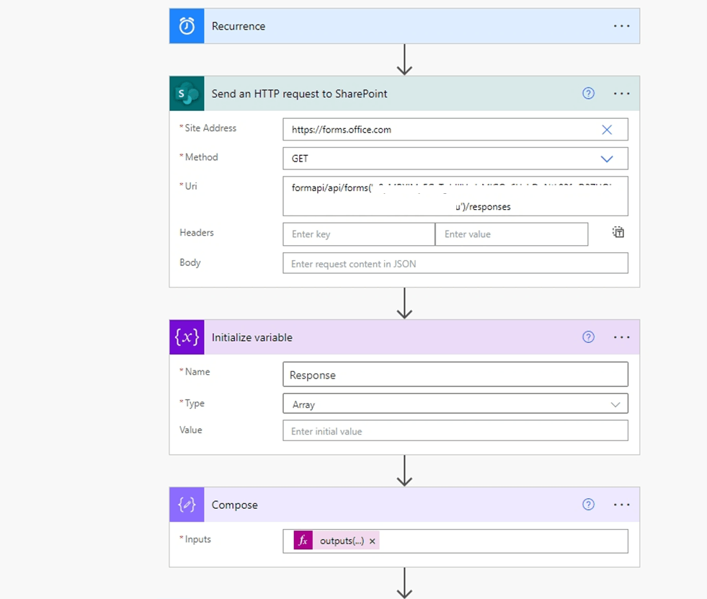Click the Uri field containing formapi path
Image resolution: width=707 pixels, height=599 pixels.
455,195
